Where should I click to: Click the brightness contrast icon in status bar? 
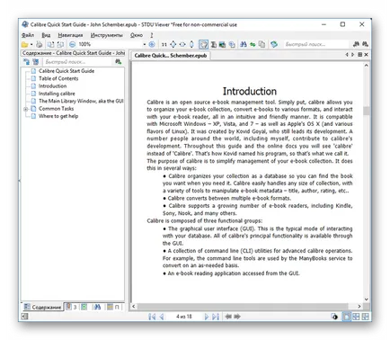click(334, 317)
